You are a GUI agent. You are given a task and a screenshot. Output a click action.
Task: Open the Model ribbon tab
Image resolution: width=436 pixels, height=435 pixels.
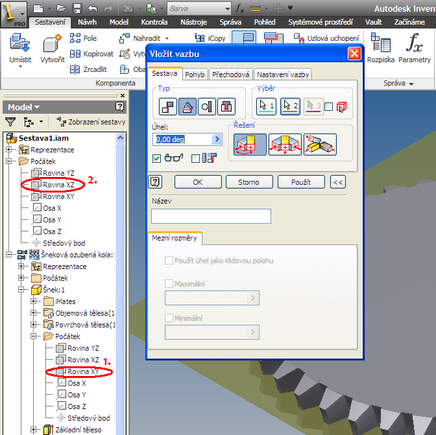pos(119,22)
